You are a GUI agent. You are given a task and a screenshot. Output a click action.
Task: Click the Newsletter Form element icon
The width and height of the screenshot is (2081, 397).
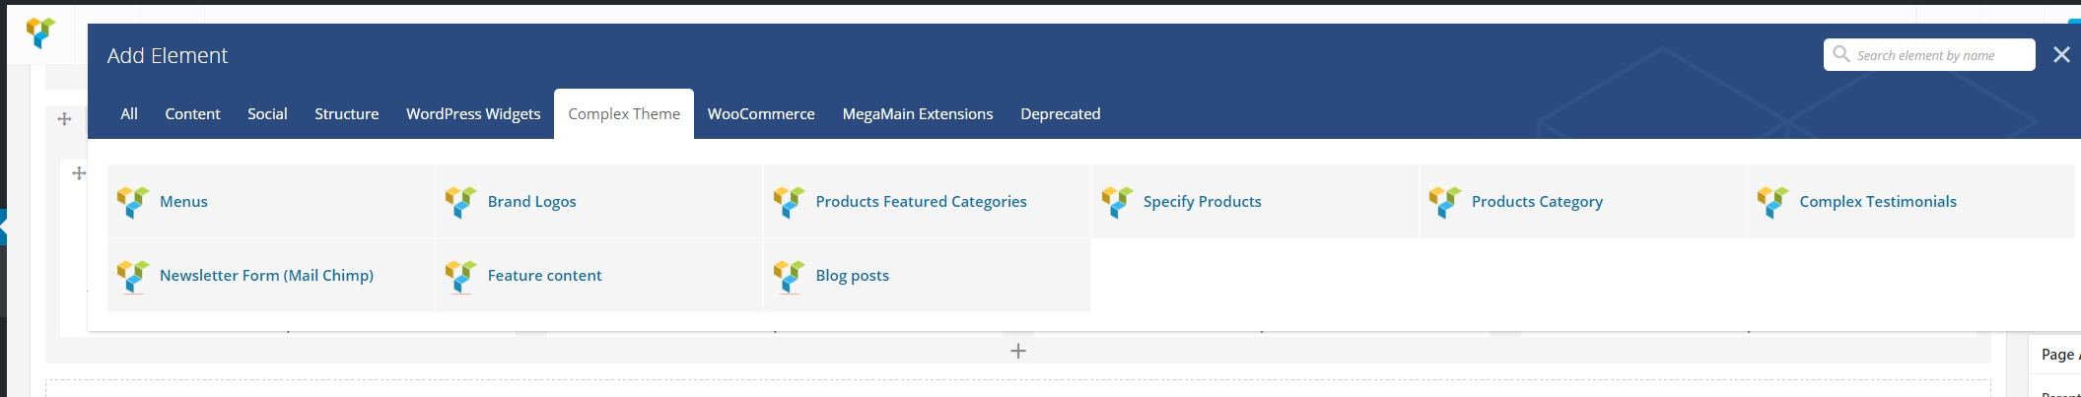133,276
